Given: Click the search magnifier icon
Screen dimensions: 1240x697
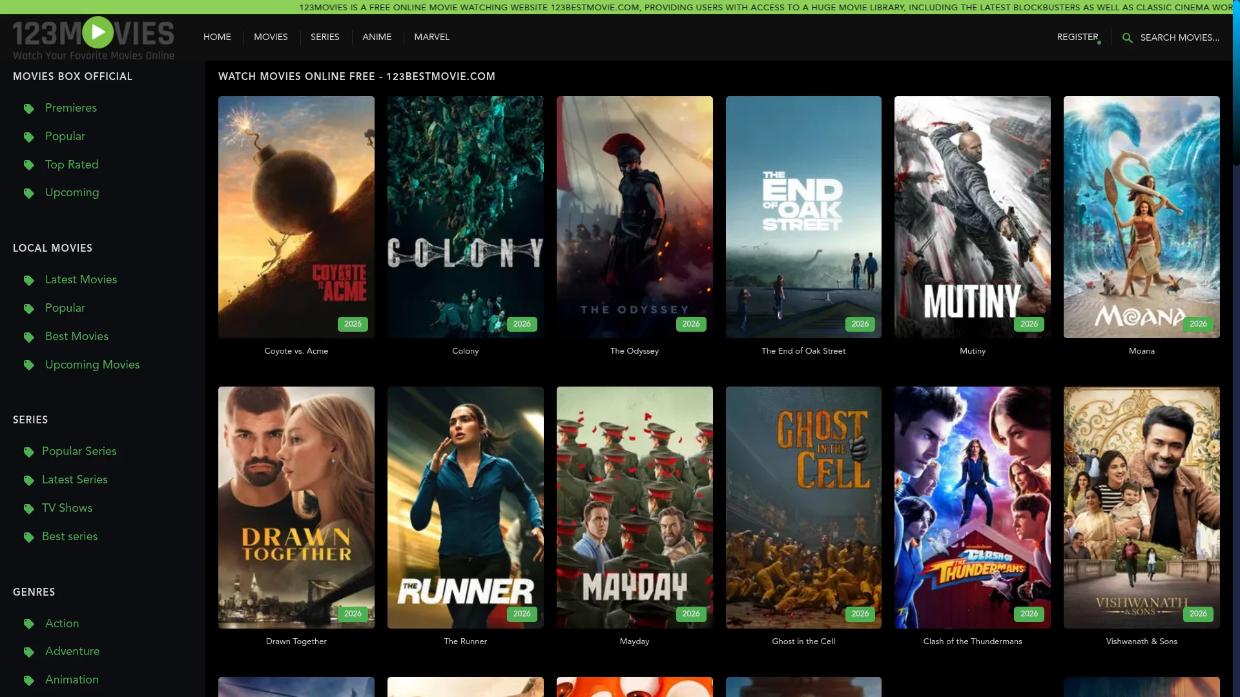Looking at the screenshot, I should 1127,38.
